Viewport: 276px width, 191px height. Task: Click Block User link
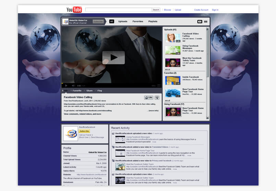[x=84, y=137]
